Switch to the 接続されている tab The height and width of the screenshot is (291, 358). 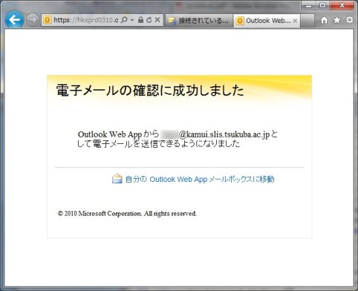coord(199,21)
